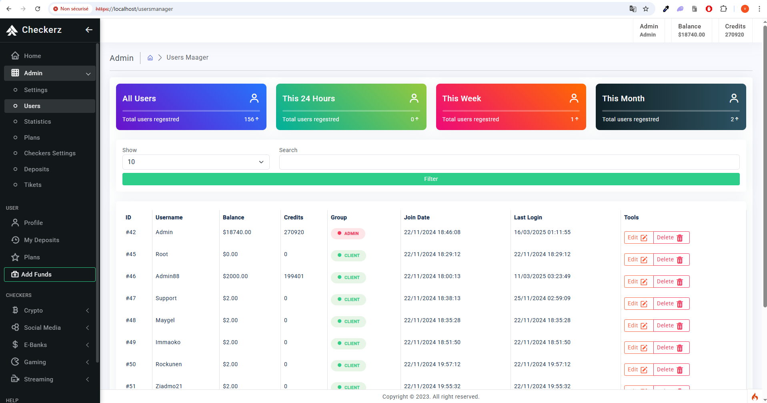The image size is (767, 403).
Task: Bookmark this page with the star icon
Action: pyautogui.click(x=646, y=9)
